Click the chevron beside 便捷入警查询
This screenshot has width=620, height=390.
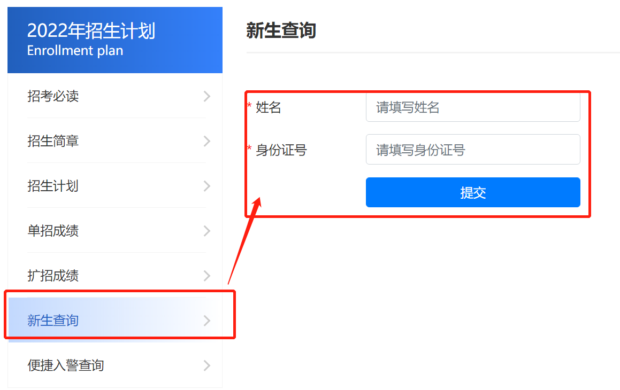point(207,365)
